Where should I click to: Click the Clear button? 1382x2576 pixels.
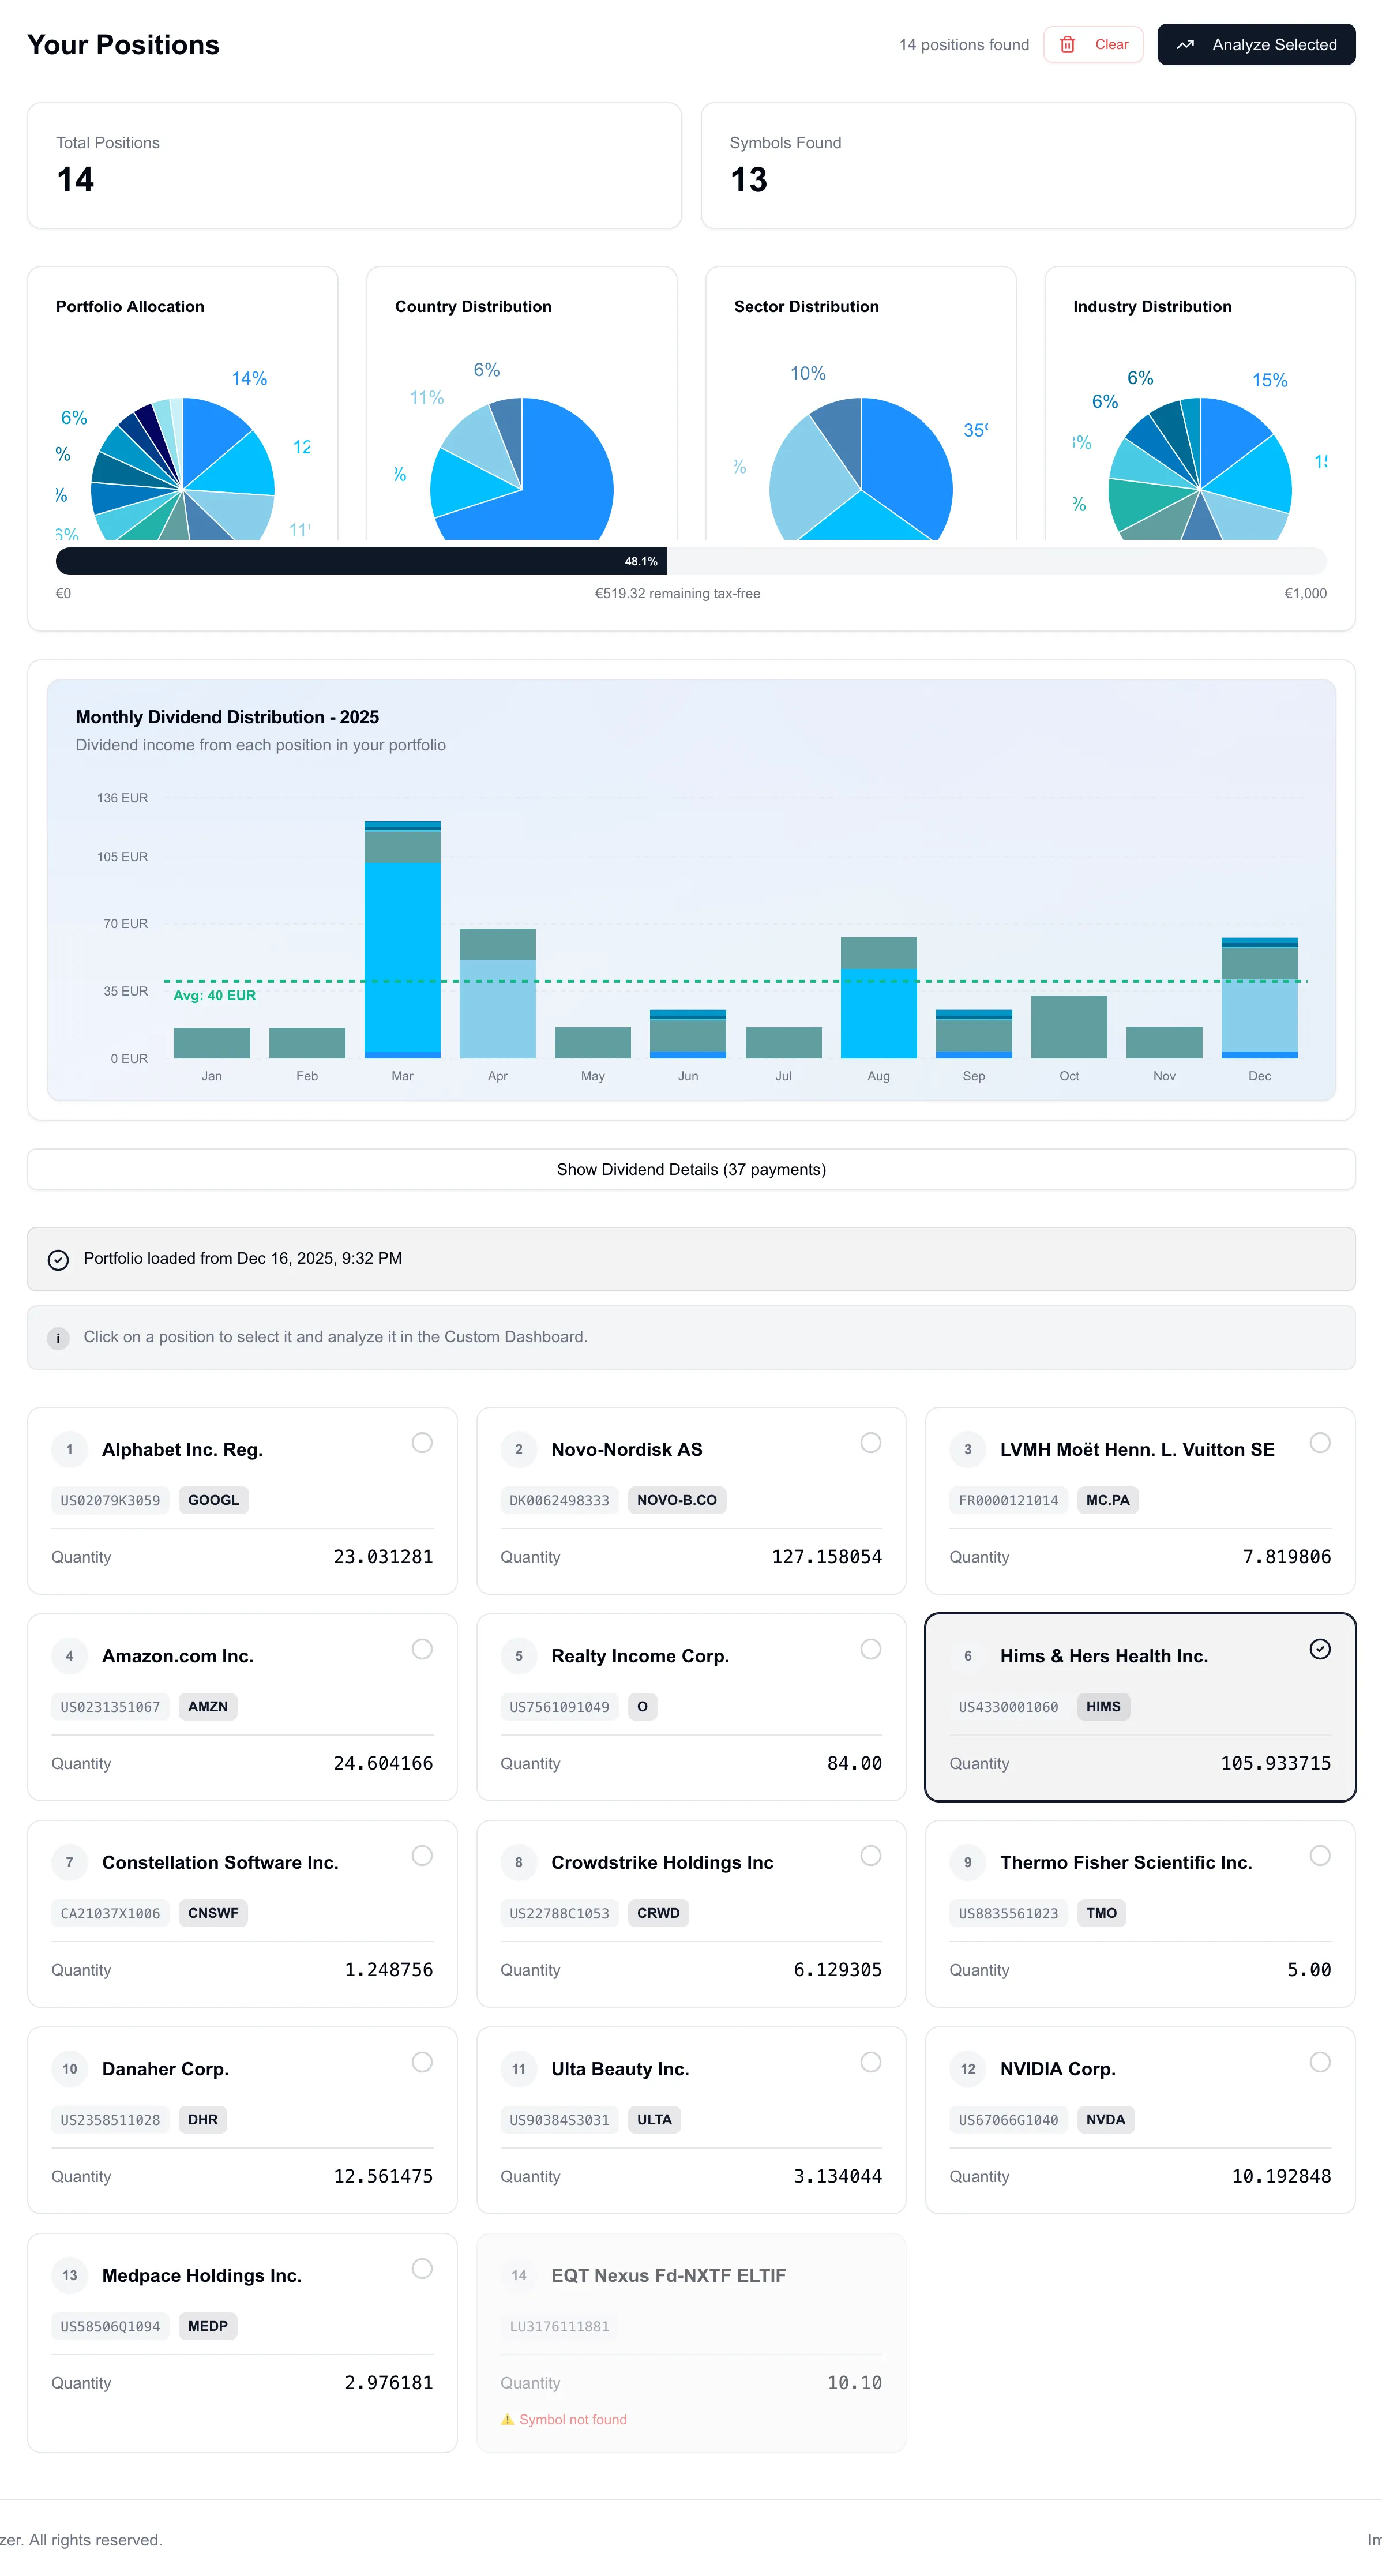click(1093, 44)
